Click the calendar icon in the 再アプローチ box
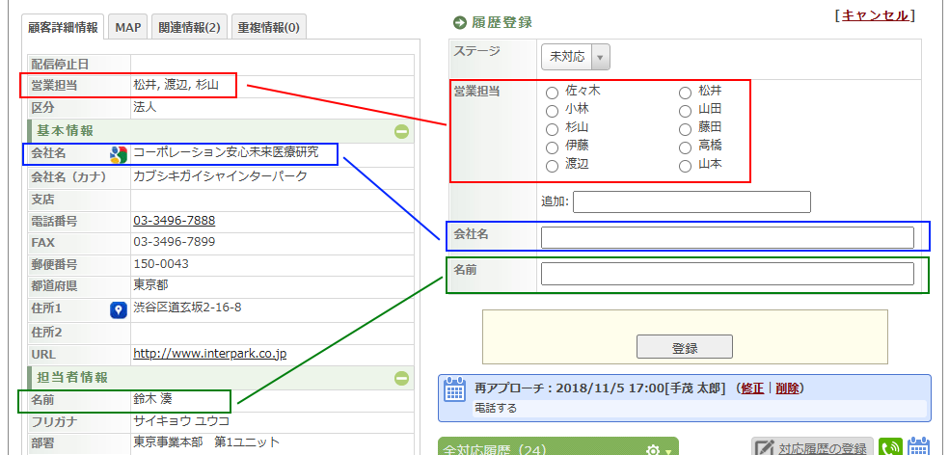The width and height of the screenshot is (949, 455). pyautogui.click(x=454, y=389)
